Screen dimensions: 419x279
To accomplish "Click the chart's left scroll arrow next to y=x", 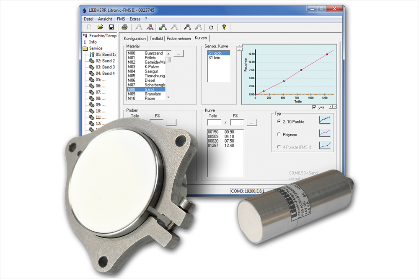I will pyautogui.click(x=331, y=107).
